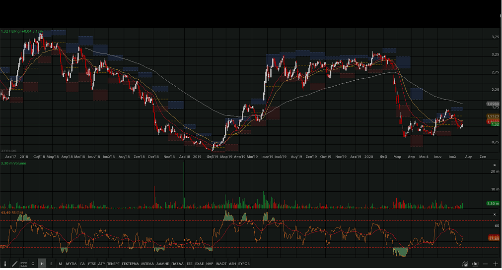Switch to hourly Ω timeframe
This screenshot has height=270, width=502.
click(33, 264)
